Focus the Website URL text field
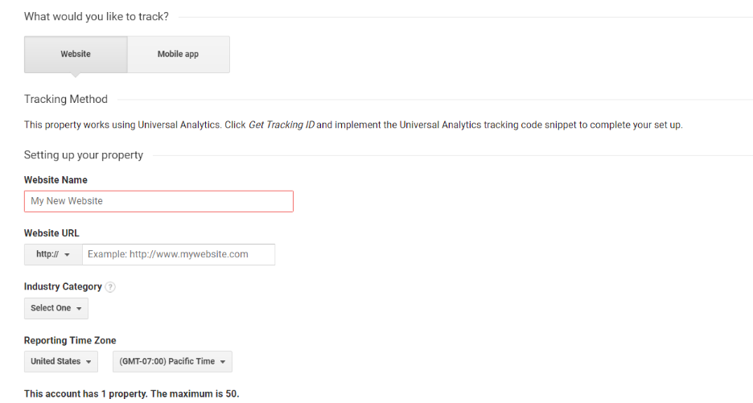The image size is (753, 403). click(x=179, y=254)
